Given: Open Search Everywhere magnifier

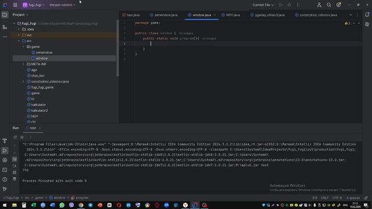Looking at the screenshot, I should pos(329,5).
